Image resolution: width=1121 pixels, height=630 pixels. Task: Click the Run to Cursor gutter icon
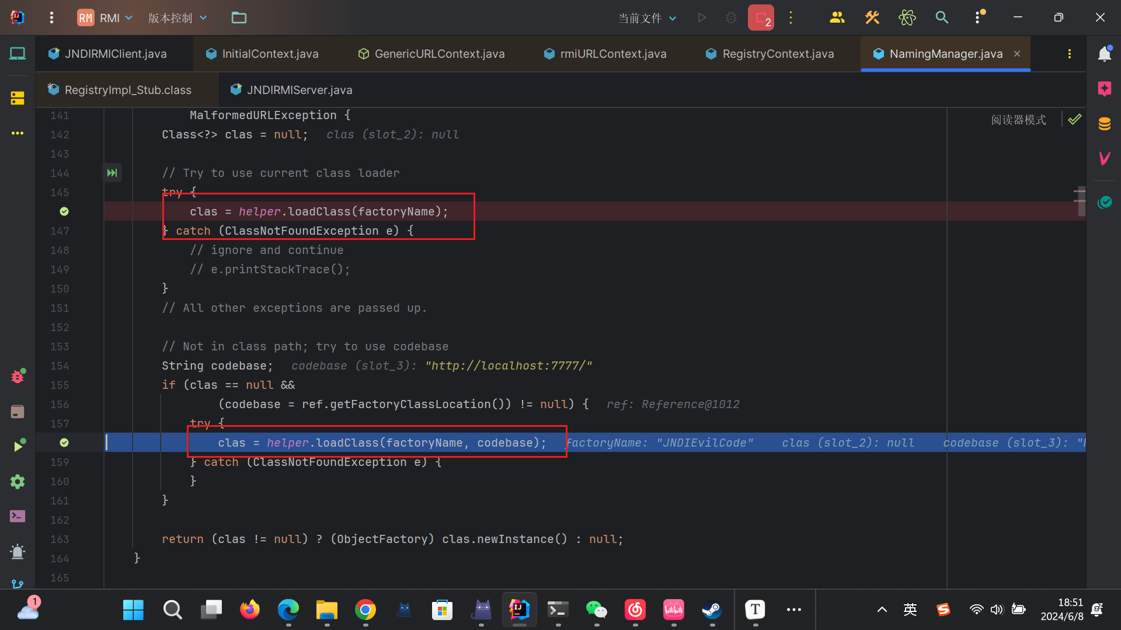(112, 173)
